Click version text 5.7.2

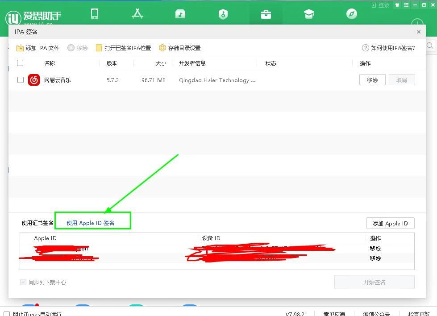pos(112,80)
